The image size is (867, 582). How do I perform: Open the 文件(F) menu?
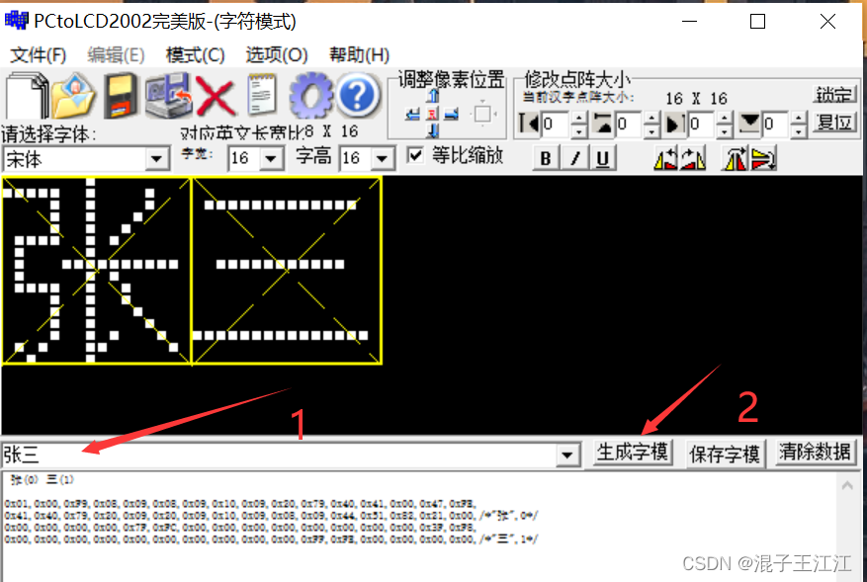click(39, 54)
